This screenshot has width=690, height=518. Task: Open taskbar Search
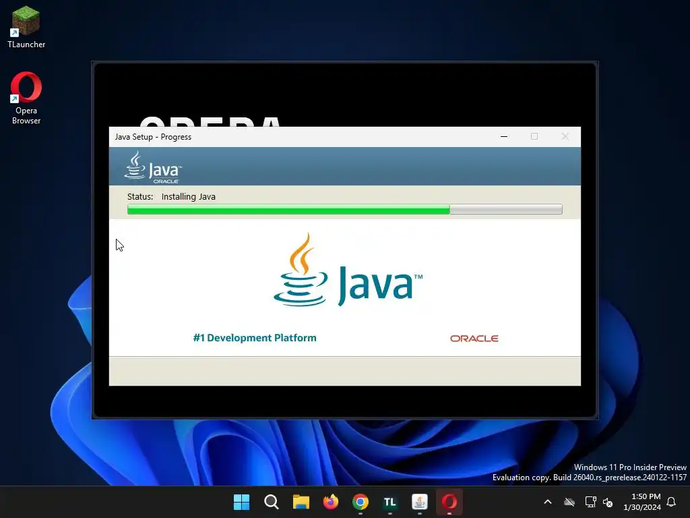(x=271, y=502)
